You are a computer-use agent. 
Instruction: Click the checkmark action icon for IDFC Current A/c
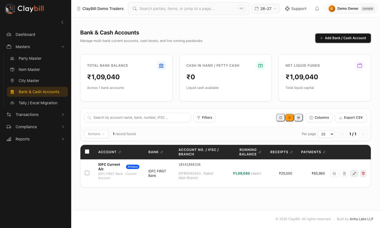(334, 174)
